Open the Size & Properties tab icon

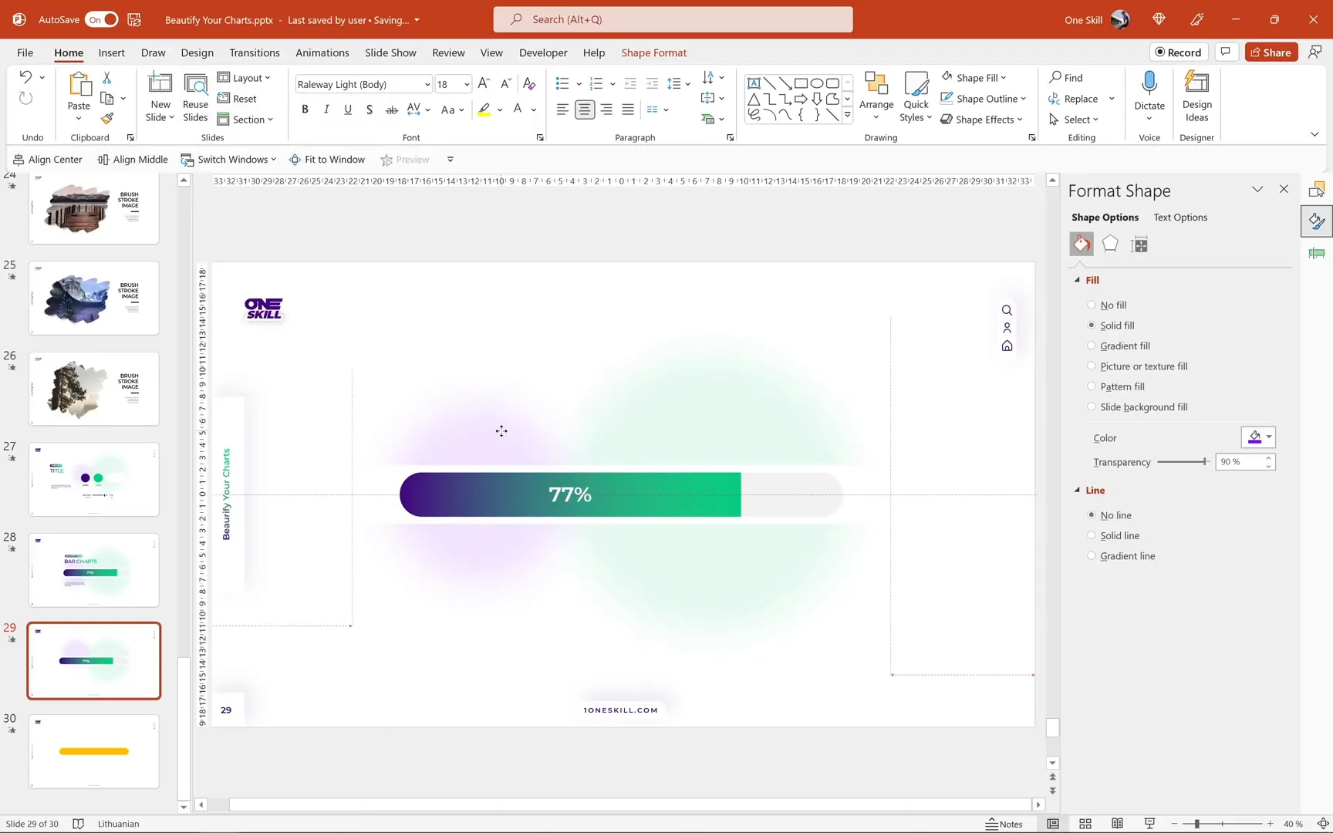pyautogui.click(x=1139, y=245)
